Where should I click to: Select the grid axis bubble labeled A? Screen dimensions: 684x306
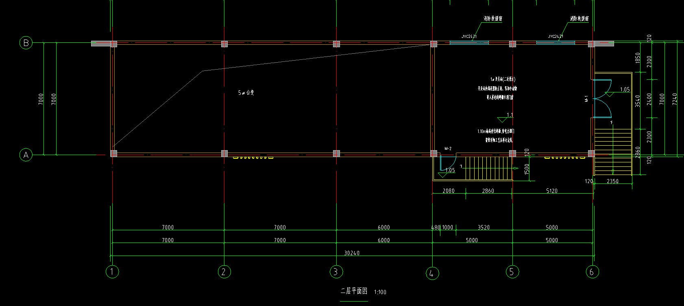pos(26,155)
